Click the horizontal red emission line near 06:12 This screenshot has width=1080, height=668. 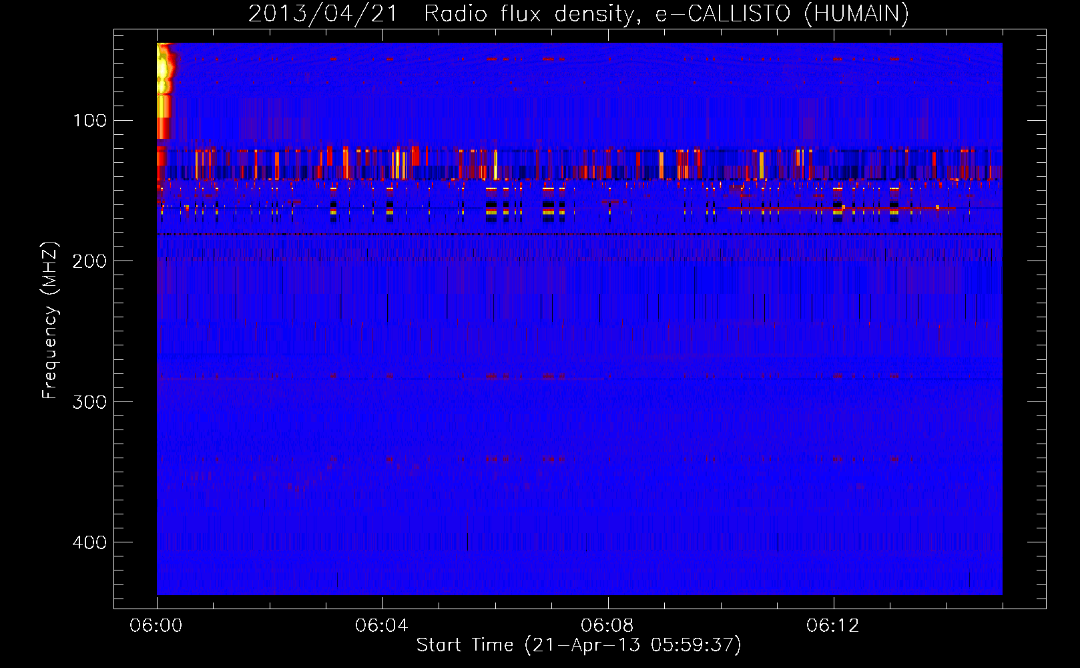pos(841,208)
